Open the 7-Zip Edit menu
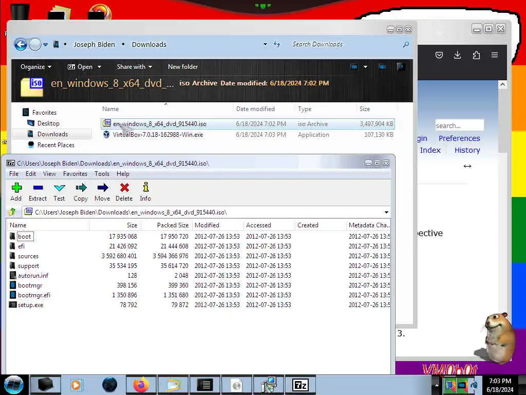Screen dimensions: 526x395 tap(30, 174)
